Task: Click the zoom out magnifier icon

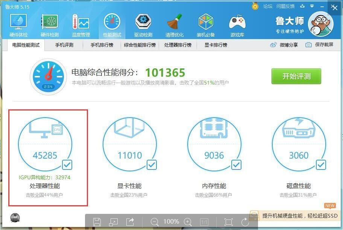Action: (155, 222)
